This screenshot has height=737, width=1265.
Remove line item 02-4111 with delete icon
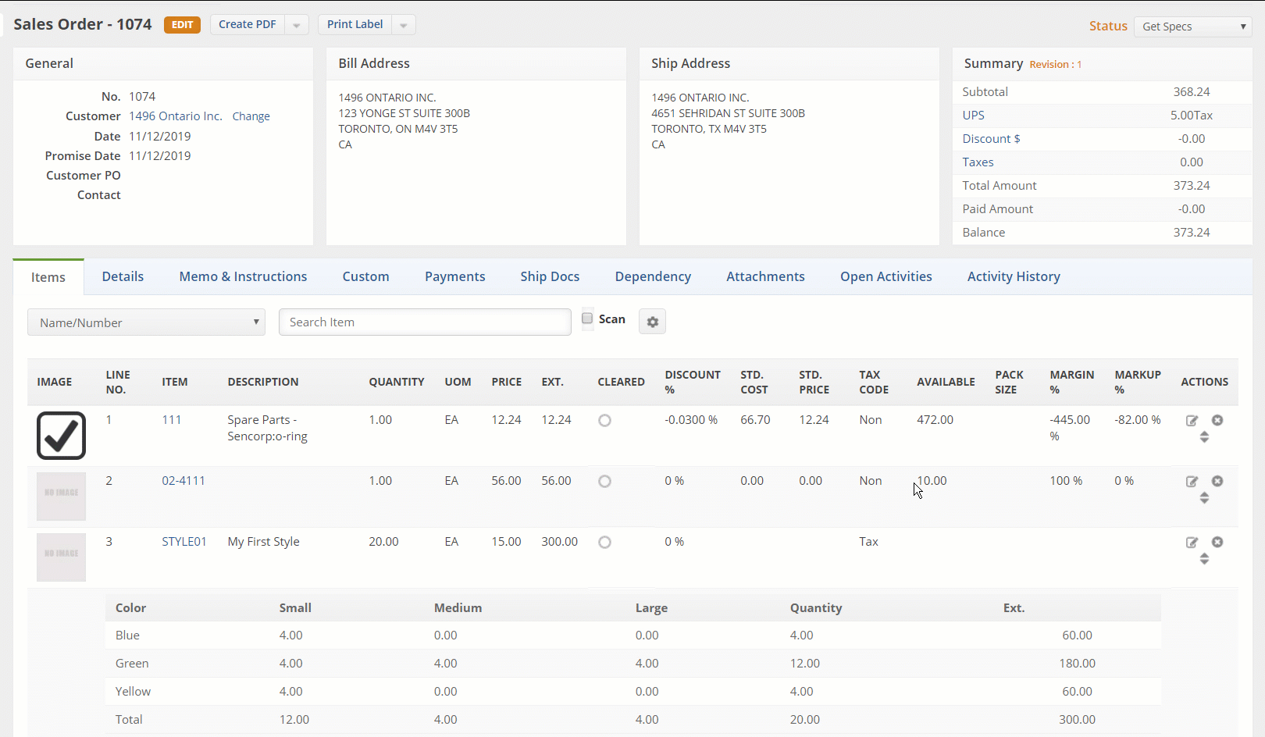coord(1217,481)
